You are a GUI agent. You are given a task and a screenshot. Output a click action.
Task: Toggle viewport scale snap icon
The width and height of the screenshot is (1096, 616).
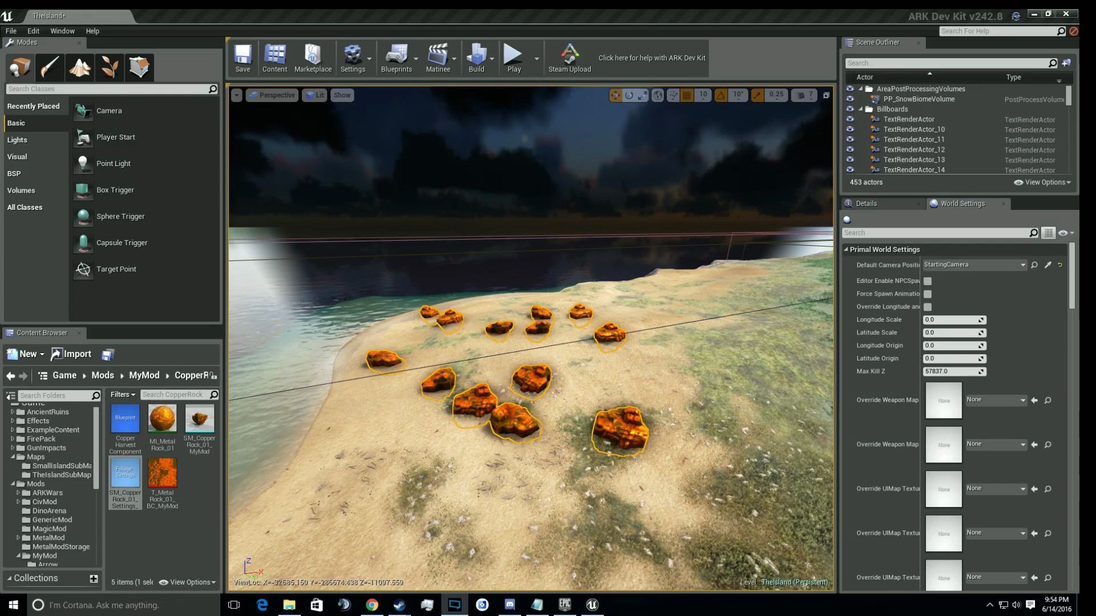tap(757, 95)
